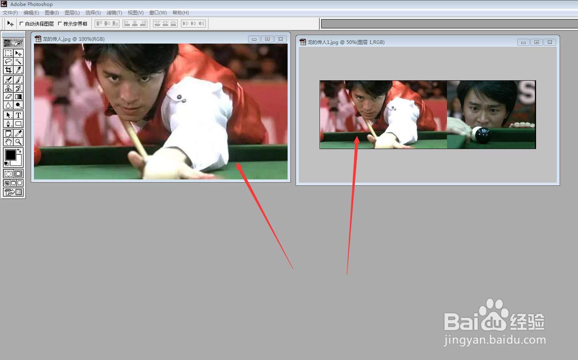Image resolution: width=578 pixels, height=360 pixels.
Task: Select the Rectangular Marquee tool
Action: point(8,53)
